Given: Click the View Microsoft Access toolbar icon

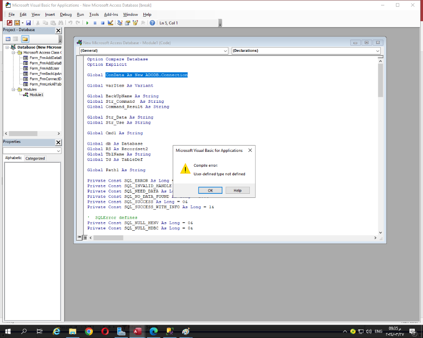Looking at the screenshot, I should [9, 23].
